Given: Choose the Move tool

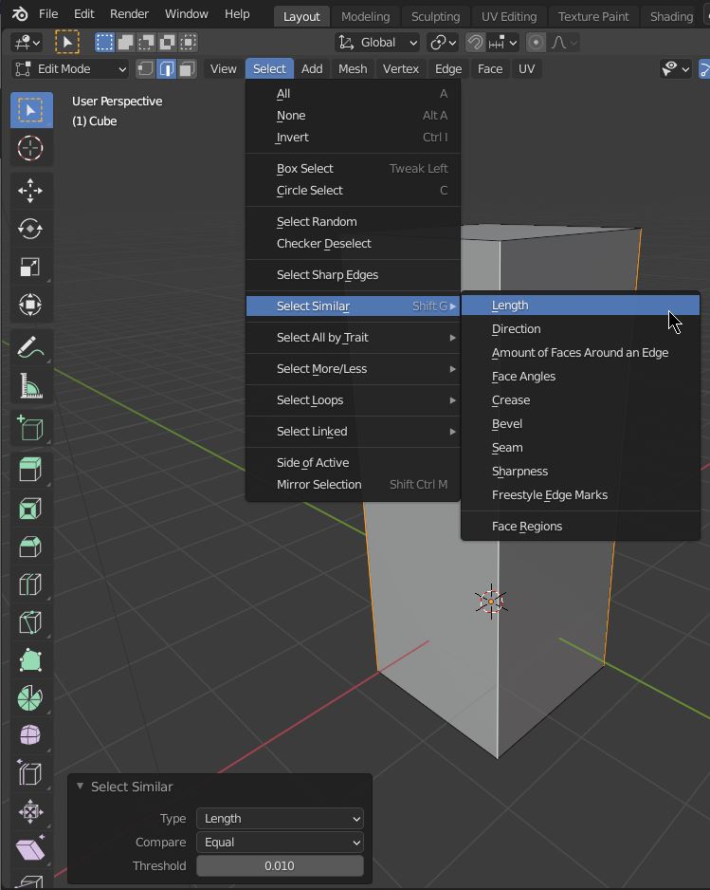Looking at the screenshot, I should (31, 191).
